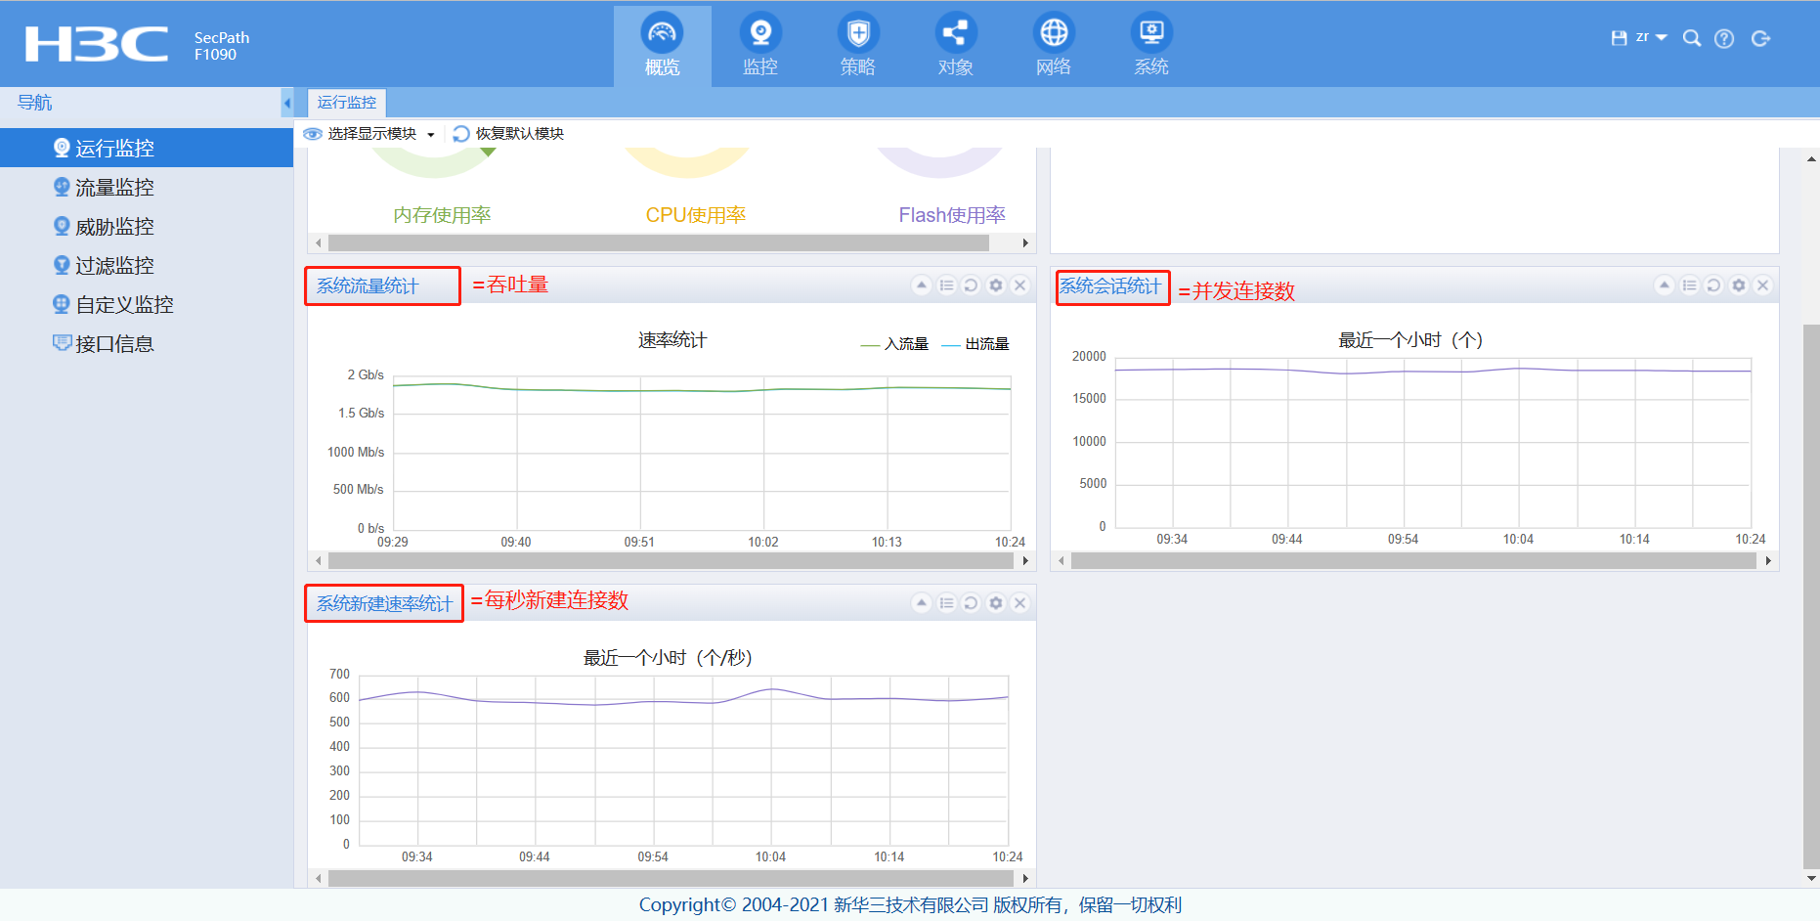The height and width of the screenshot is (921, 1820).
Task: Click the page vertical scrollbar thumb
Action: (x=1811, y=596)
